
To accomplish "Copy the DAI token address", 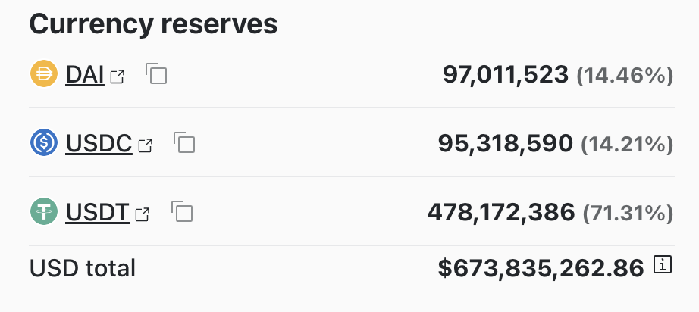I will (156, 74).
